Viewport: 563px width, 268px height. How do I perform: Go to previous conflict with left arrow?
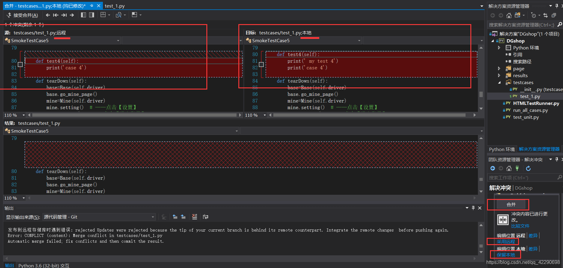[48, 15]
